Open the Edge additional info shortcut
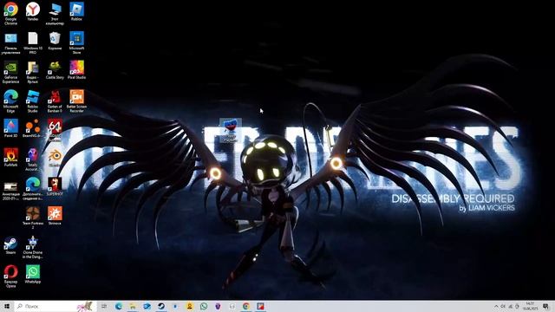The image size is (555, 312). [33, 189]
